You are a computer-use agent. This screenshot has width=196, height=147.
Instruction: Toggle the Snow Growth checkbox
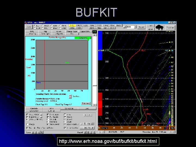pos(48,124)
